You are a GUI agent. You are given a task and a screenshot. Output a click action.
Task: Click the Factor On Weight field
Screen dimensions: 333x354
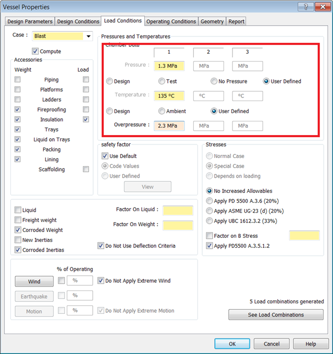pos(178,225)
